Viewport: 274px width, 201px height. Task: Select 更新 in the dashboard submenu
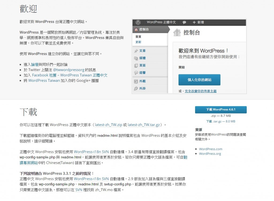coord(138,42)
